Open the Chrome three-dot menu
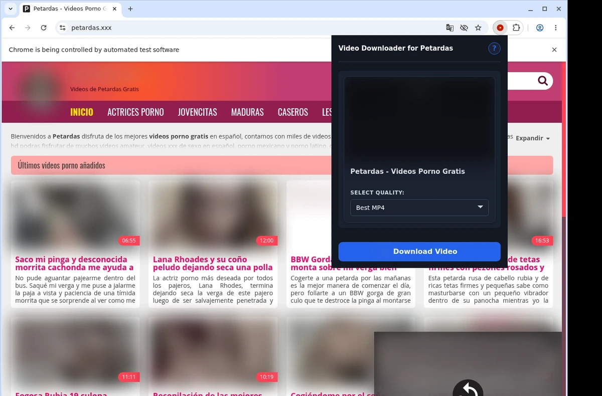Image resolution: width=602 pixels, height=396 pixels. pyautogui.click(x=556, y=28)
